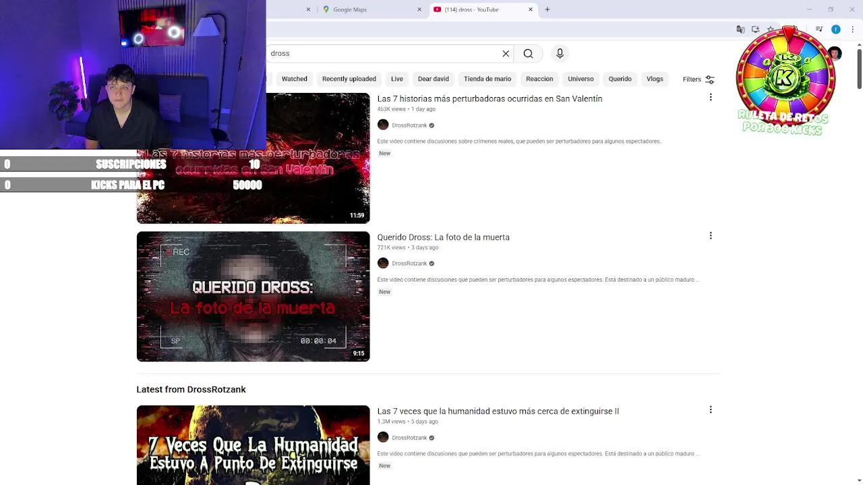Select the Universo filter chip
The image size is (863, 485).
pyautogui.click(x=581, y=79)
